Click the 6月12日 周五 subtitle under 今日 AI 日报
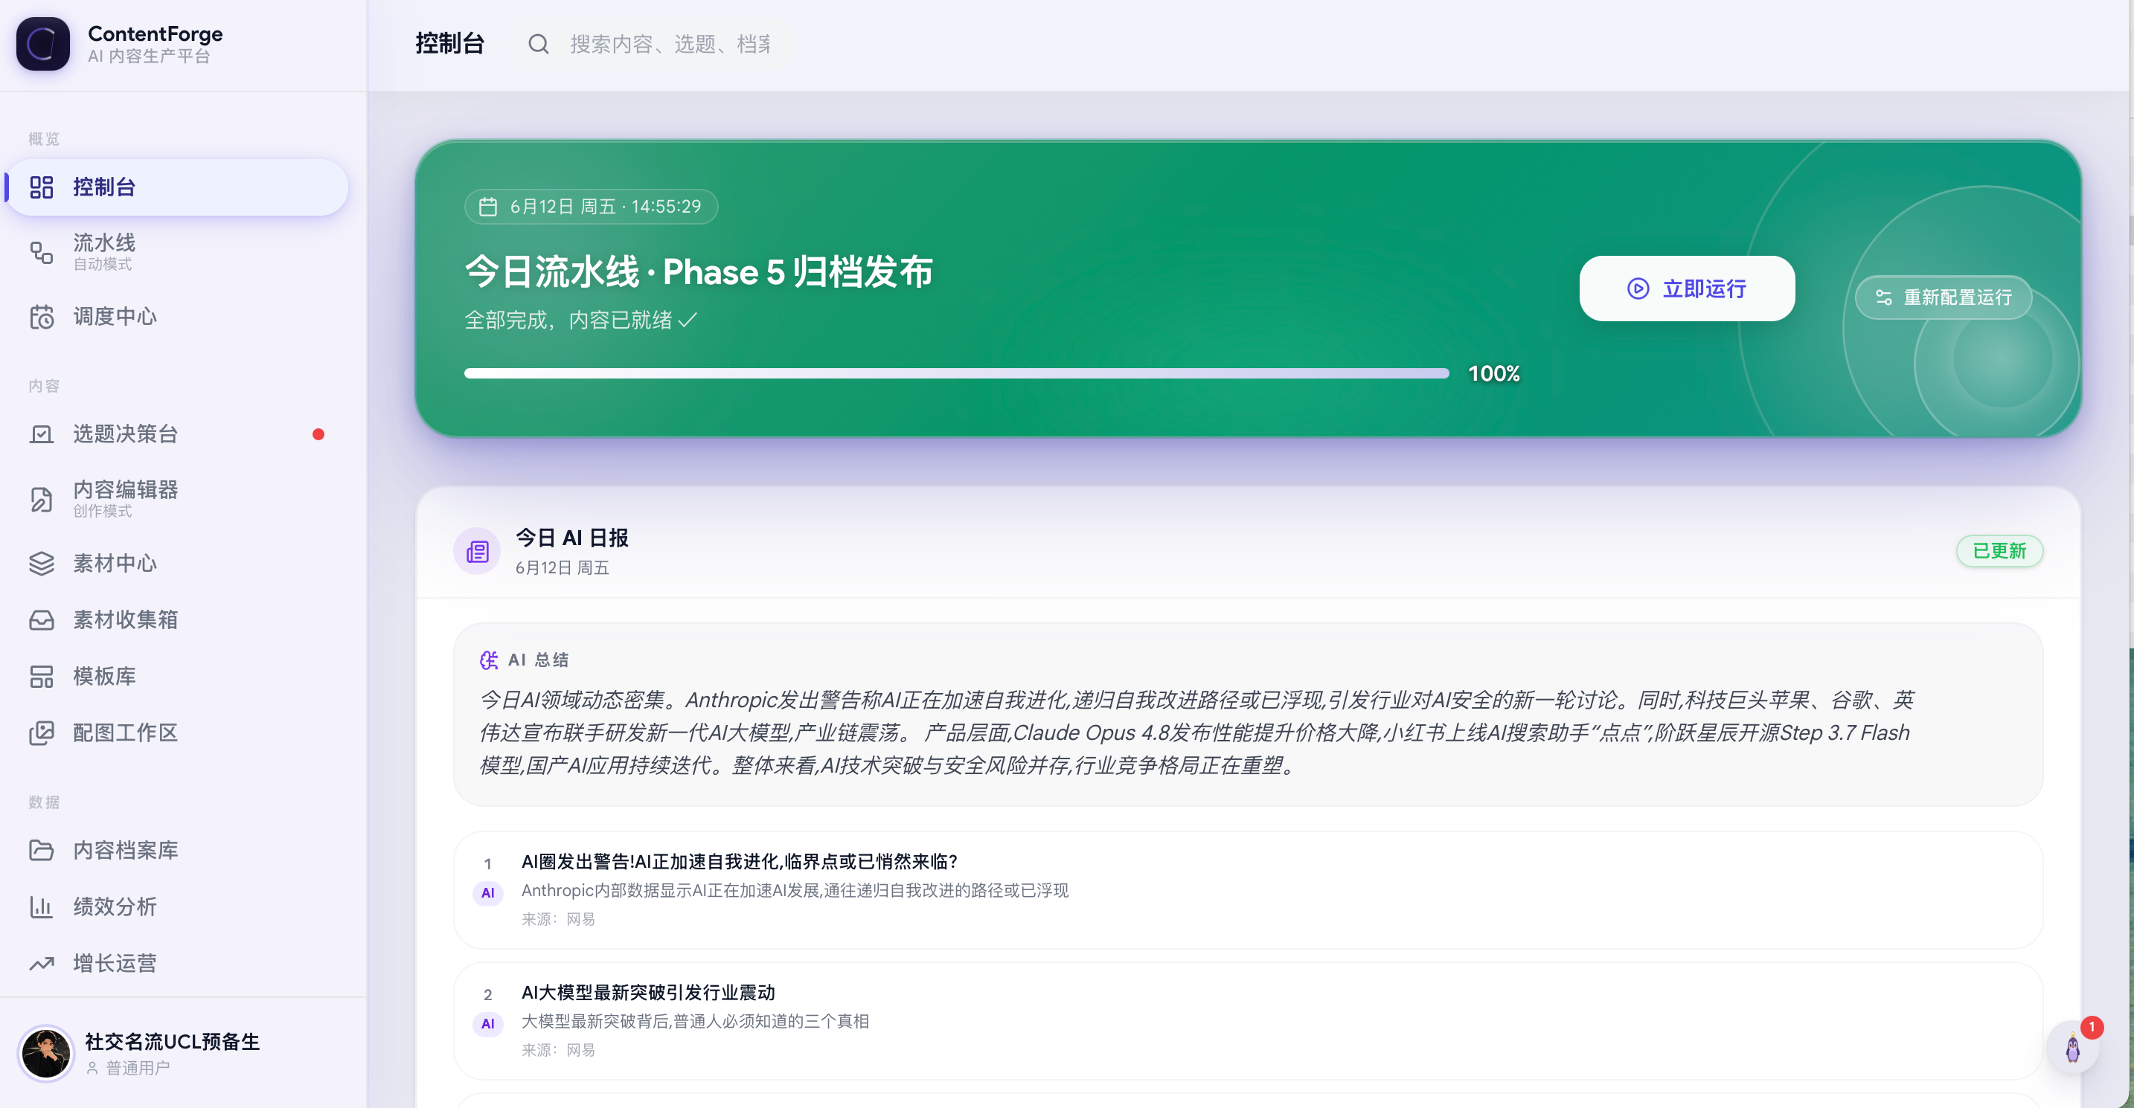 tap(562, 568)
